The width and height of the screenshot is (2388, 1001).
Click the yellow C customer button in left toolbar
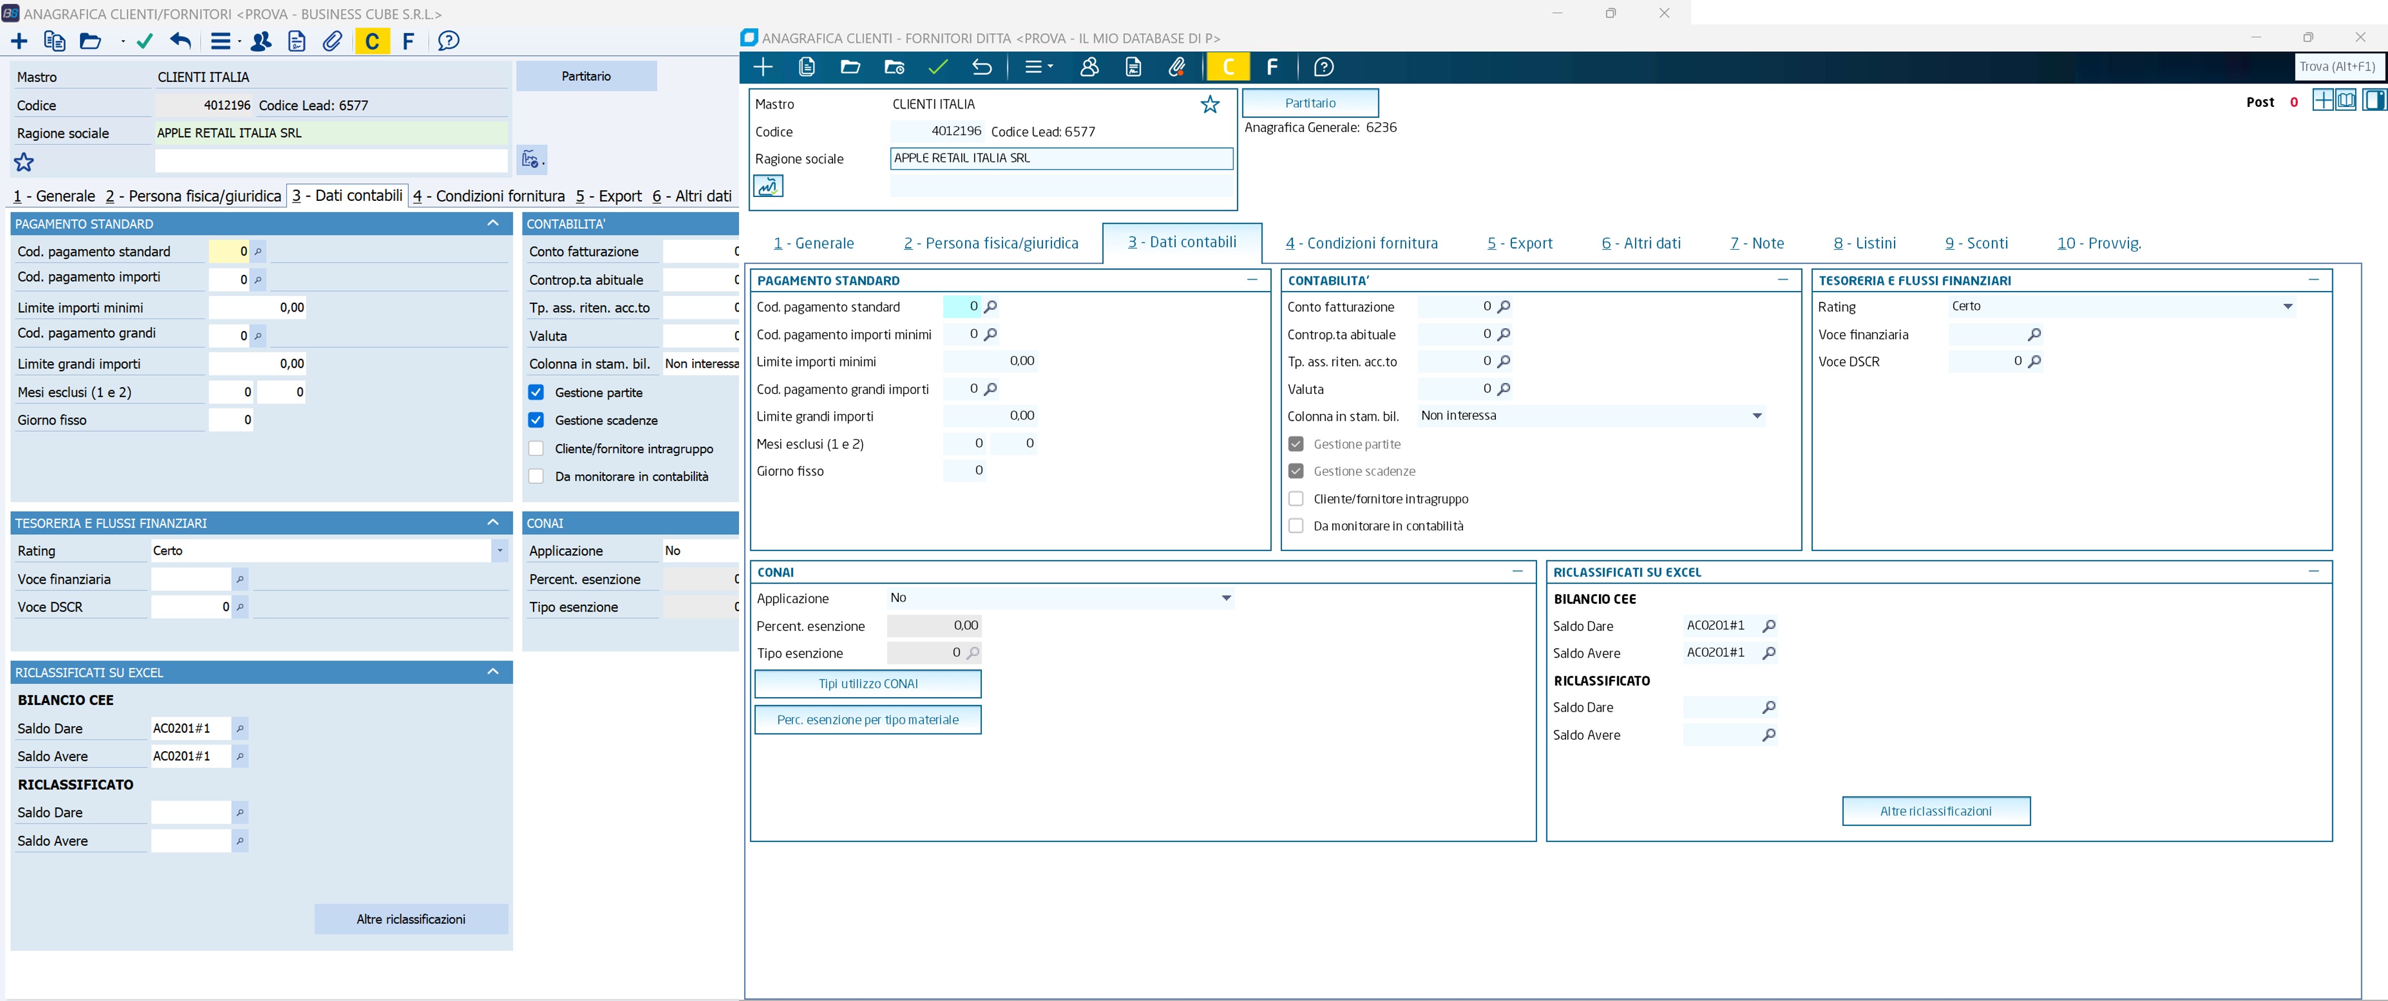372,41
